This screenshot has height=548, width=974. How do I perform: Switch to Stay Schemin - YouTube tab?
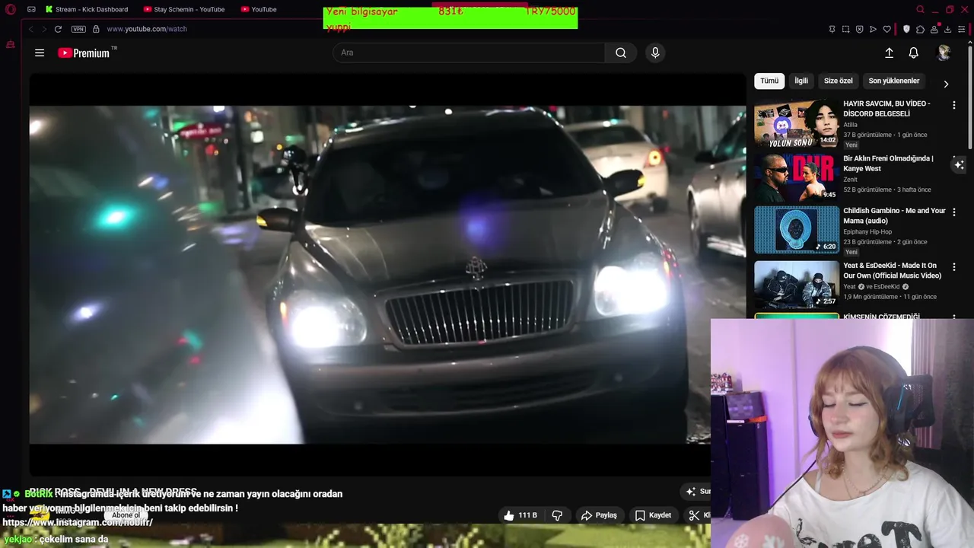[x=185, y=9]
